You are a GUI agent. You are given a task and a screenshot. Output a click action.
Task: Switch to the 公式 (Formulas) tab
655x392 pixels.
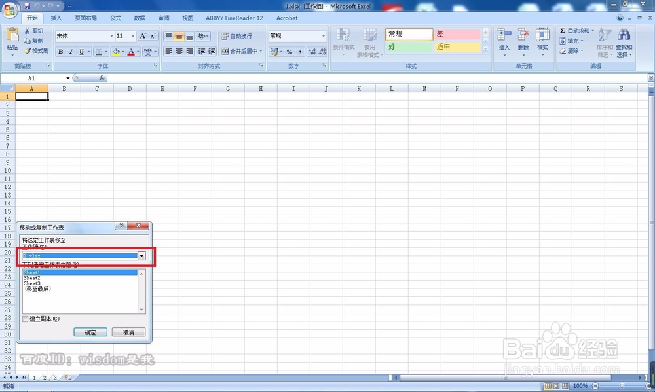pos(115,18)
